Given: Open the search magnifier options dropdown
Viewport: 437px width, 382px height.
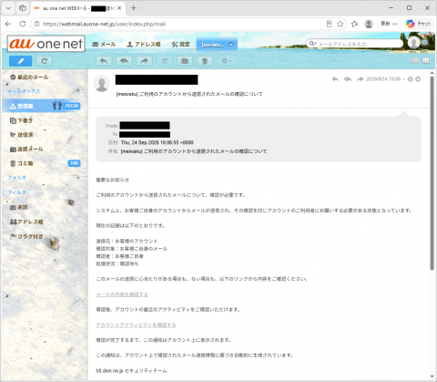Looking at the screenshot, I should [x=312, y=44].
